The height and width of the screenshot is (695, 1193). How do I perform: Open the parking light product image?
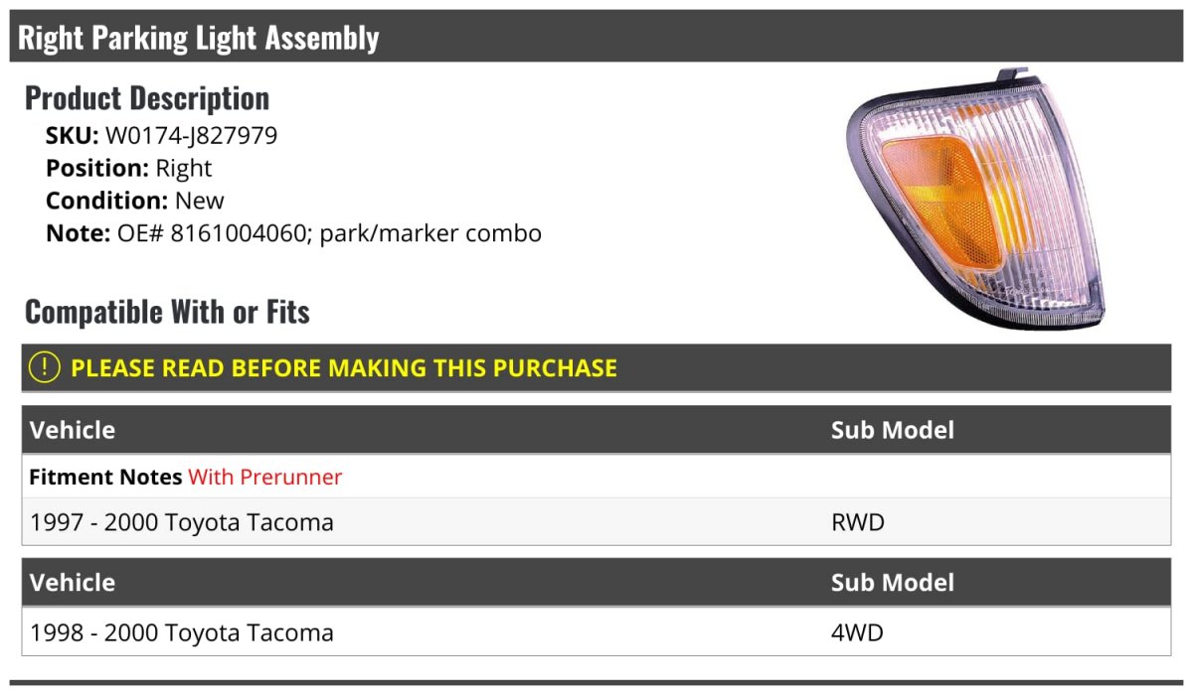[975, 200]
